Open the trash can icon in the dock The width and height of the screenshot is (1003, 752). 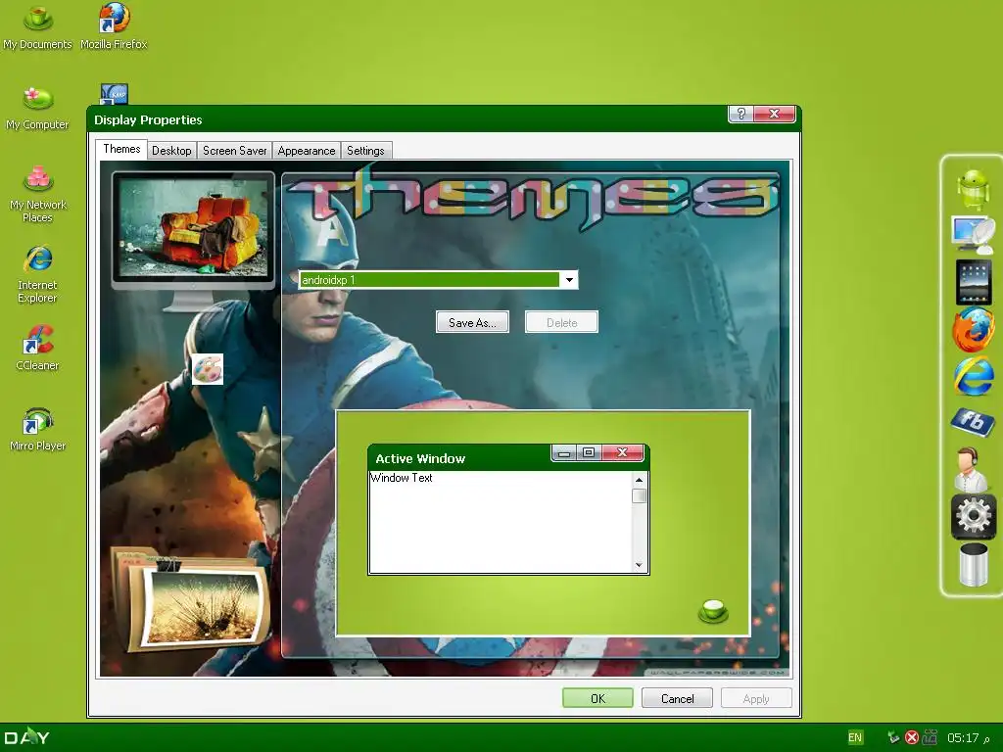coord(973,564)
